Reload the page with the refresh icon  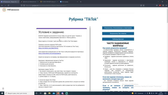coord(8,5)
